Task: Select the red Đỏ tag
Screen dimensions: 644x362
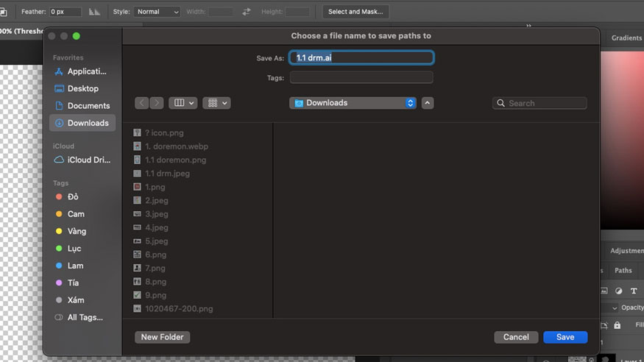Action: pyautogui.click(x=73, y=197)
